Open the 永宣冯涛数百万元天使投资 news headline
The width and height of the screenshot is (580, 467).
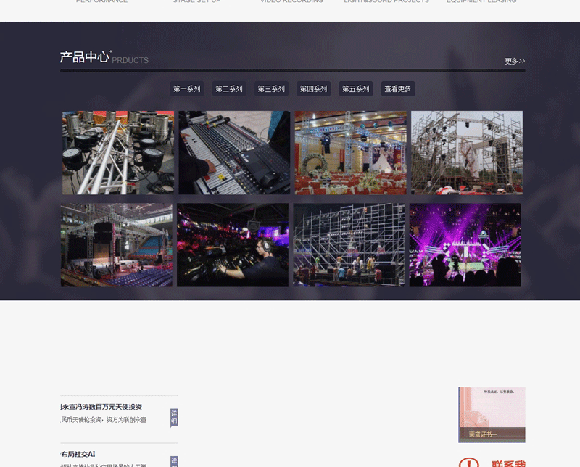(101, 407)
